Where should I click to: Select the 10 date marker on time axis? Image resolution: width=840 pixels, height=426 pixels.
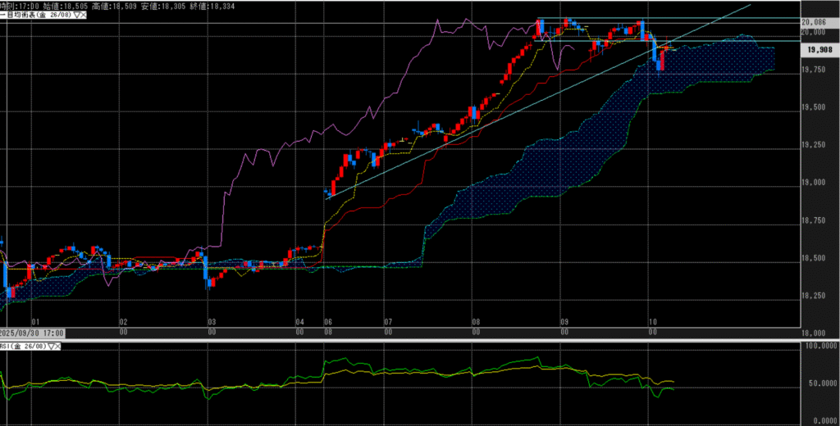pyautogui.click(x=653, y=322)
